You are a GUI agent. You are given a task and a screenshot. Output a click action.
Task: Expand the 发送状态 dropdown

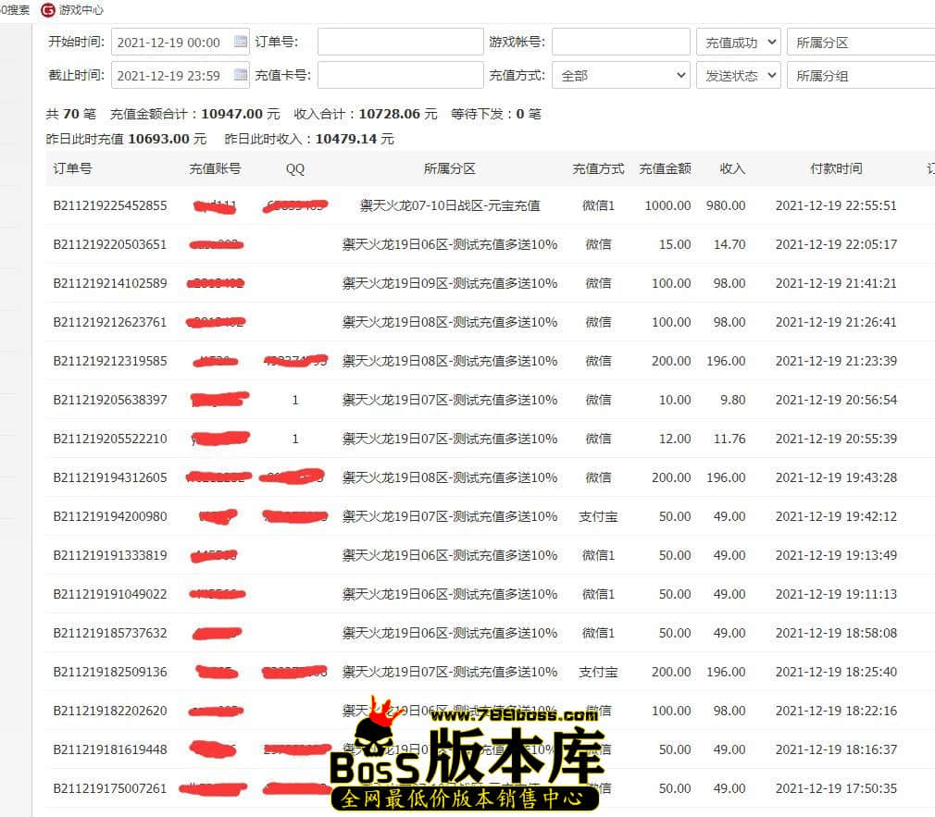(x=737, y=75)
